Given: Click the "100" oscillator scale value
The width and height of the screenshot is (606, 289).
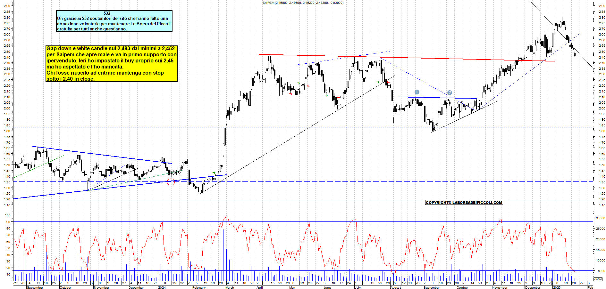Looking at the screenshot, I should tap(8, 215).
